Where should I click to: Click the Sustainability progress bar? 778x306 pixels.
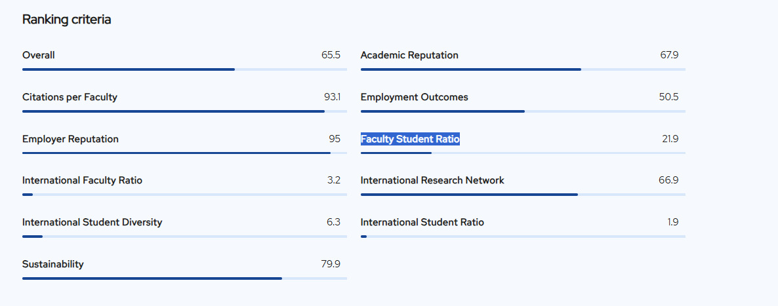click(x=184, y=278)
